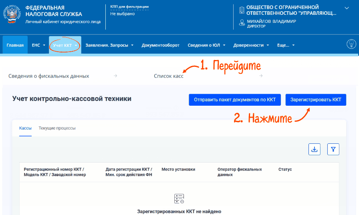Click the organization building icon
Screen dimensions: 359x215
pyautogui.click(x=241, y=10)
